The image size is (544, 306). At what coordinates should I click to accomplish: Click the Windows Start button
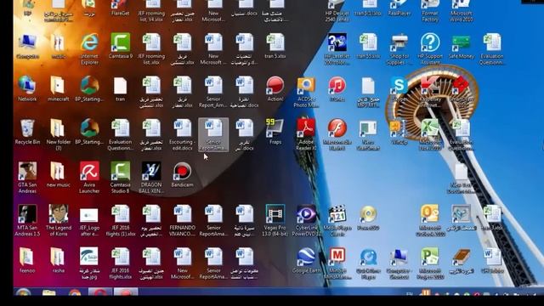[x=23, y=292]
